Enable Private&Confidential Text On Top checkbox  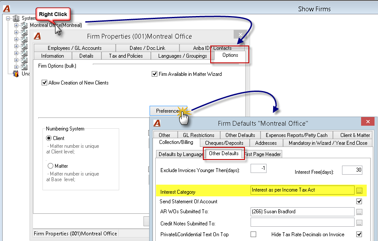coord(253,234)
